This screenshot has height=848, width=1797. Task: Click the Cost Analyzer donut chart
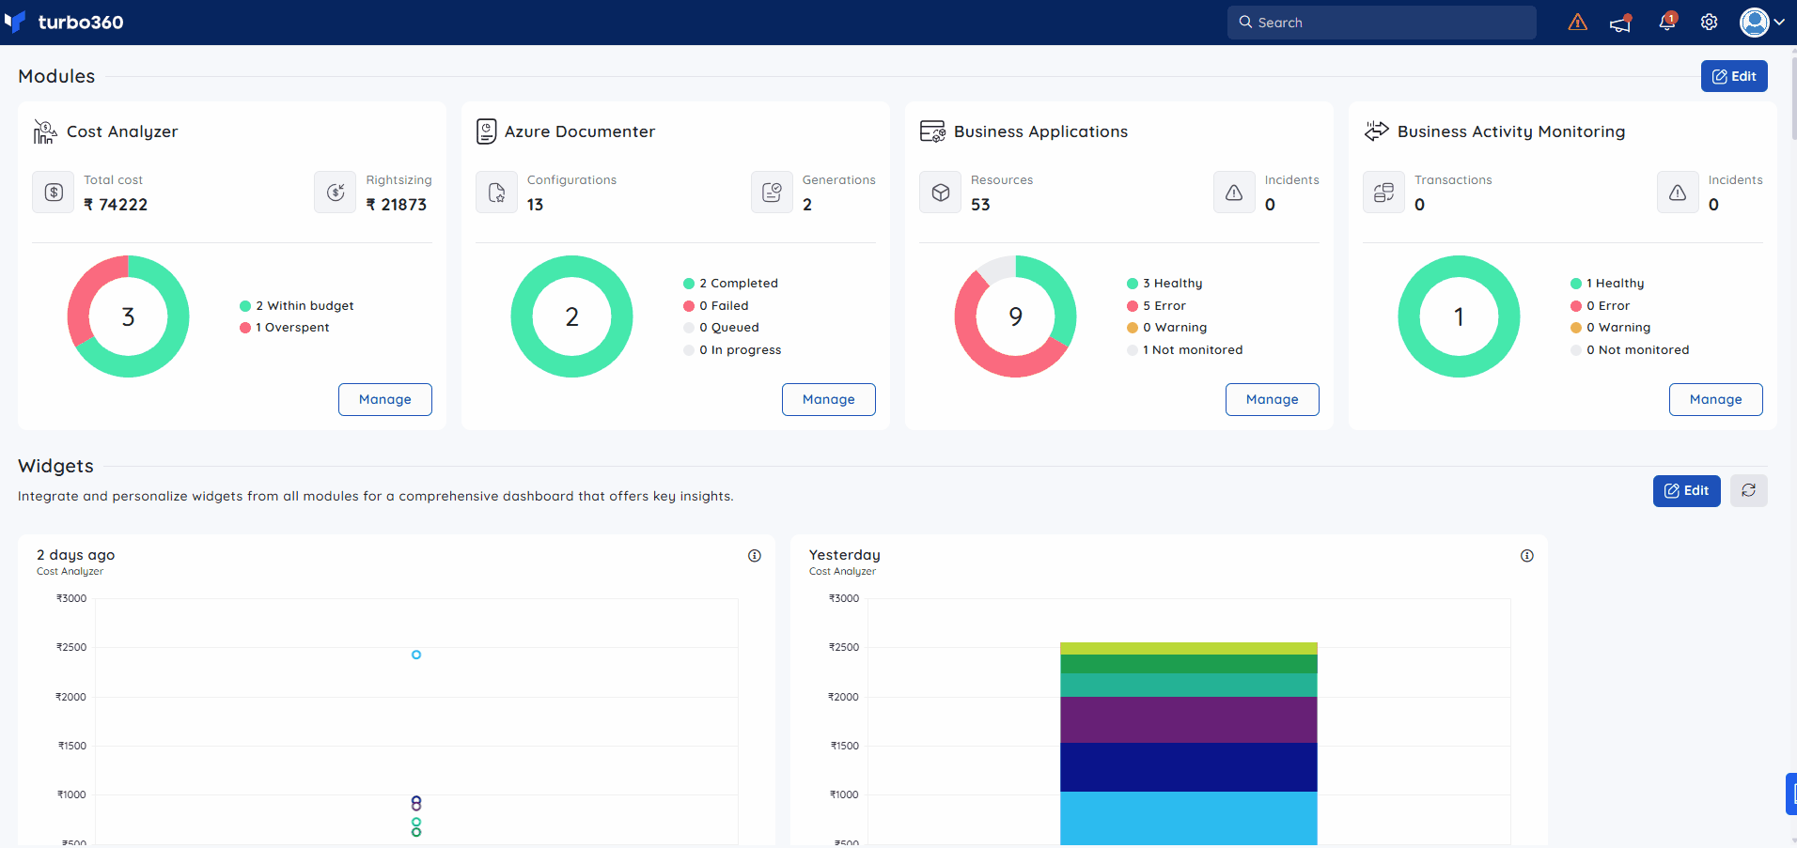click(x=128, y=316)
